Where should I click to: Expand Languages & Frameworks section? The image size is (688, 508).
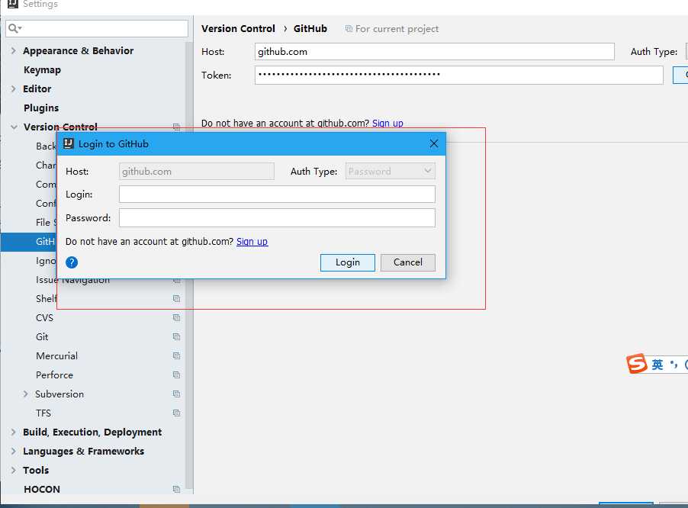pyautogui.click(x=14, y=451)
